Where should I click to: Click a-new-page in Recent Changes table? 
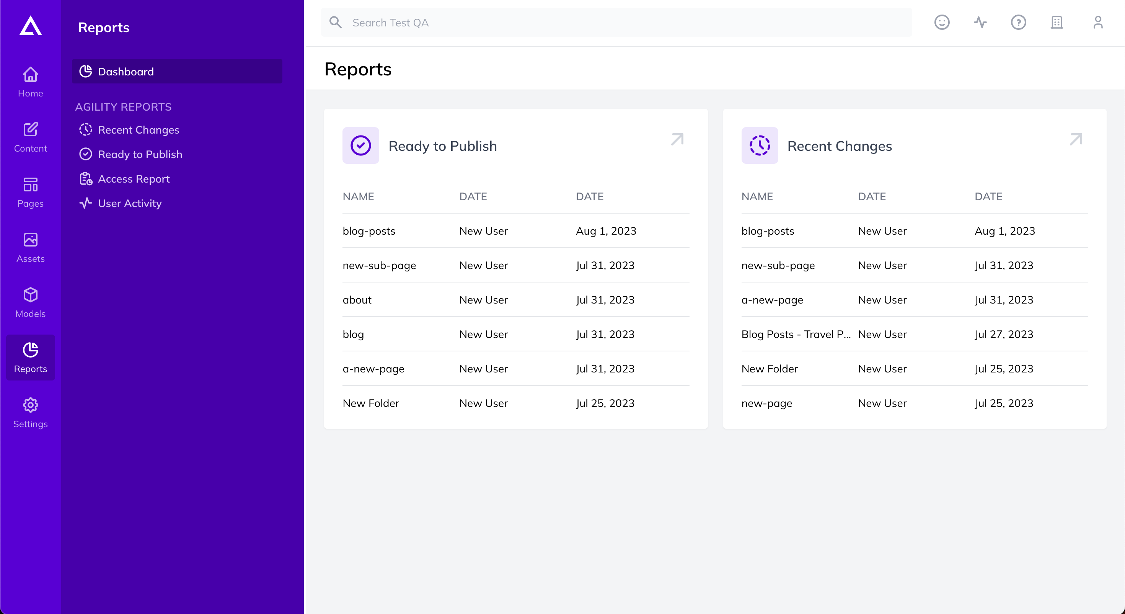pyautogui.click(x=773, y=300)
